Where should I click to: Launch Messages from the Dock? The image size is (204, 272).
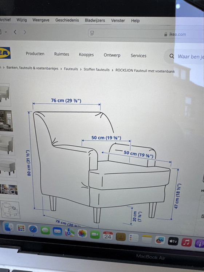45,230
